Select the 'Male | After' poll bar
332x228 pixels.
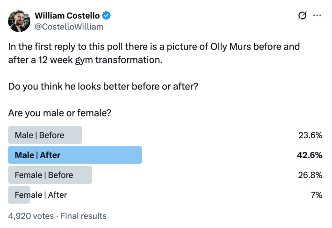click(75, 155)
